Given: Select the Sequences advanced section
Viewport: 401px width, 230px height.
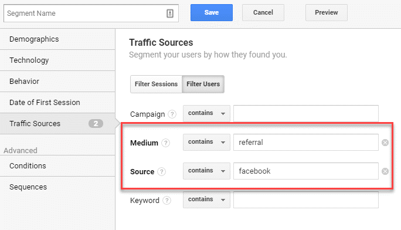Looking at the screenshot, I should [x=57, y=187].
